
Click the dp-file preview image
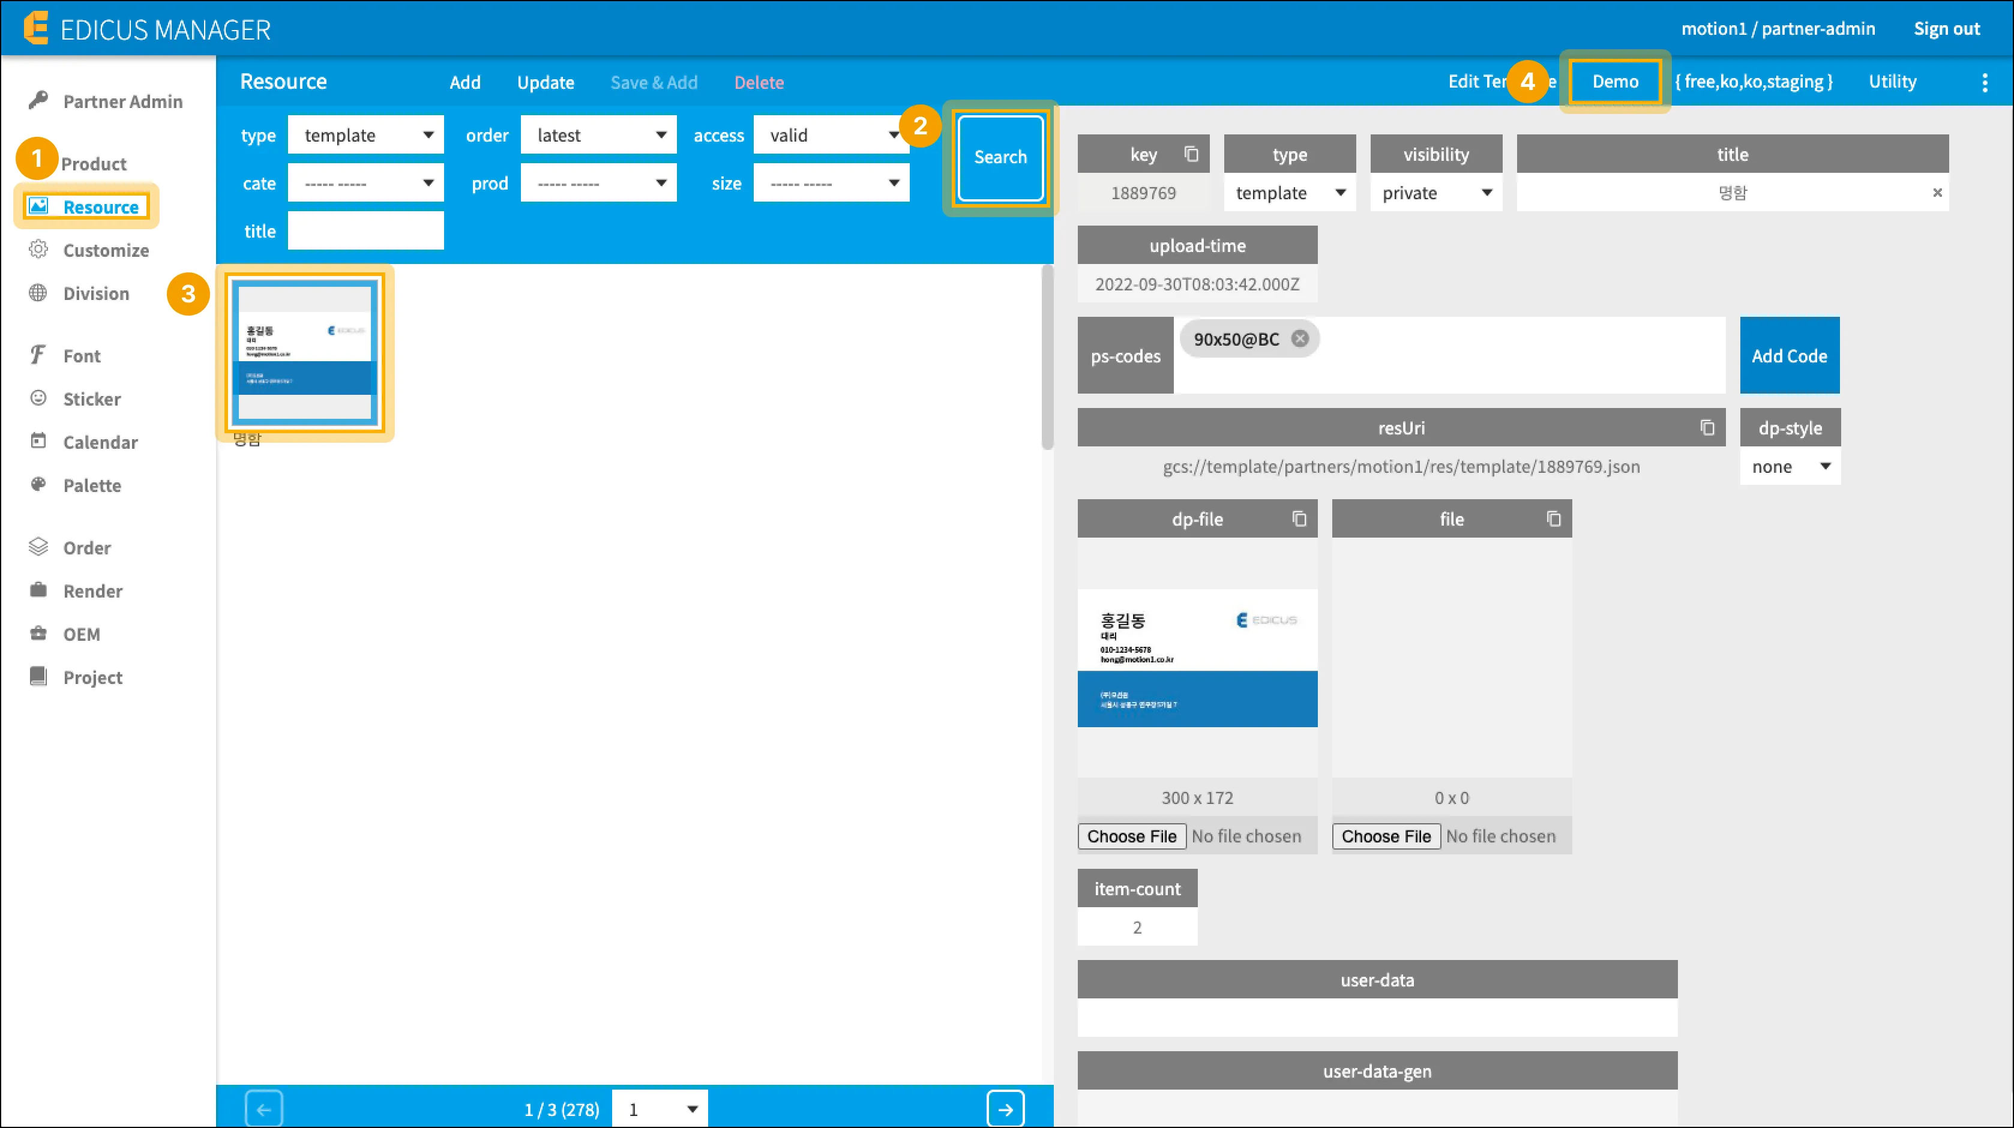[x=1198, y=658]
